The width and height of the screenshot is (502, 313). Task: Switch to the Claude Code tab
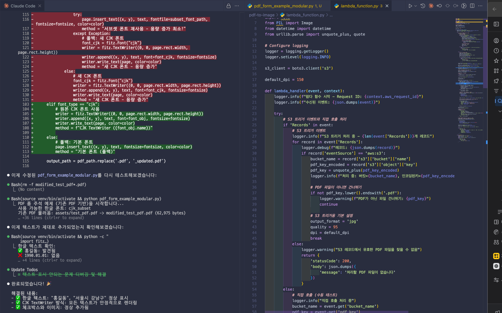(22, 6)
